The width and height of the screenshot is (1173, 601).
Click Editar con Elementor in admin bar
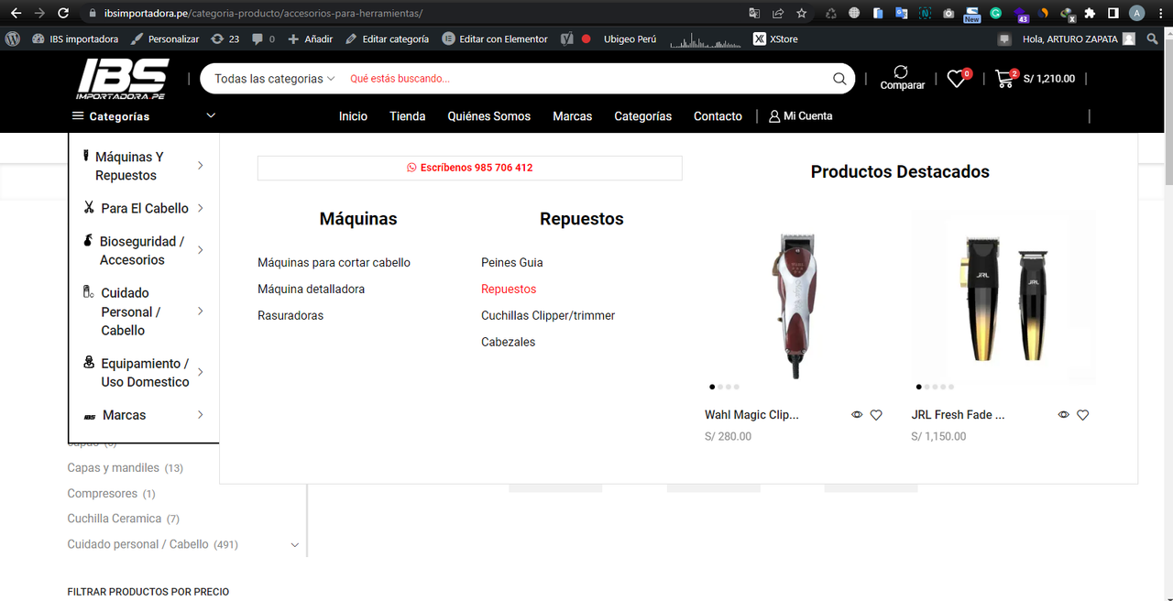(495, 38)
